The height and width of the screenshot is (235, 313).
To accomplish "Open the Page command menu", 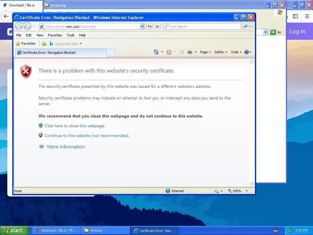I will click(205, 52).
